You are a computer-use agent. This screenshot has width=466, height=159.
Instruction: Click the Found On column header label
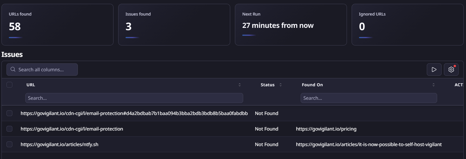click(x=312, y=85)
